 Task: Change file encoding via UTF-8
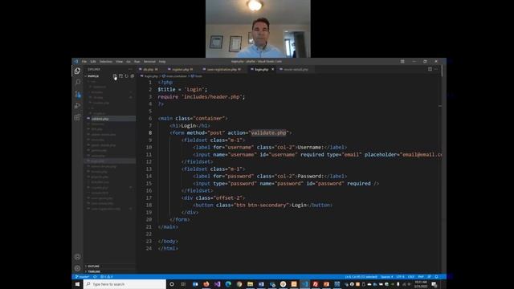click(401, 277)
